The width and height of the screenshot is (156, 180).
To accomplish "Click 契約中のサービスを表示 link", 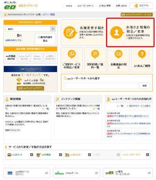I will point(140,106).
